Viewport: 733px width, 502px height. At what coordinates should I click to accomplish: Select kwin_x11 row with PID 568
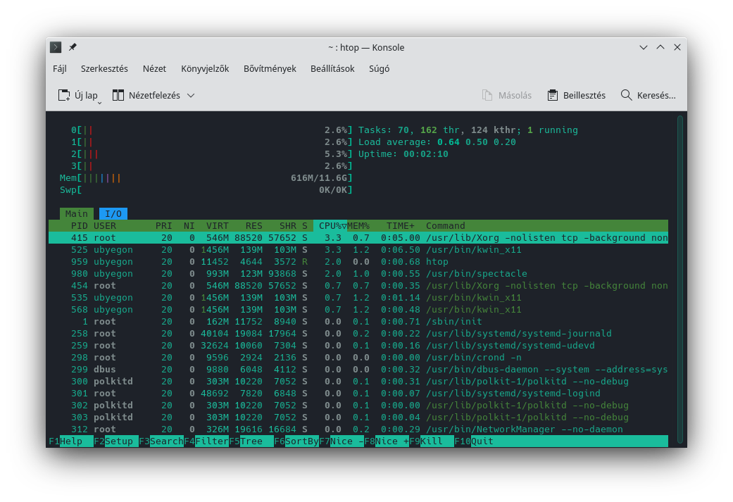(x=358, y=309)
